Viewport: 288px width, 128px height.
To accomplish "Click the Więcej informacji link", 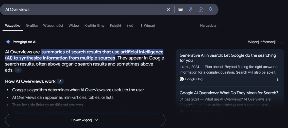I will click(262, 42).
